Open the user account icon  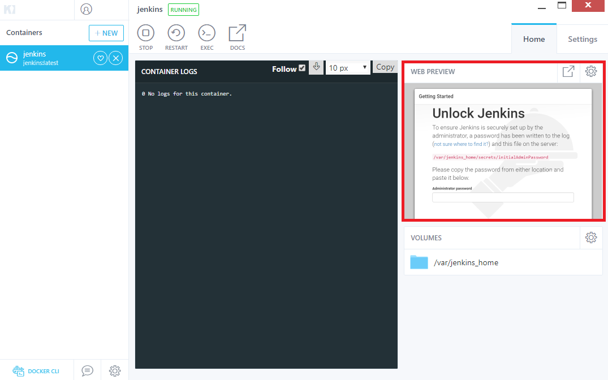pos(86,9)
